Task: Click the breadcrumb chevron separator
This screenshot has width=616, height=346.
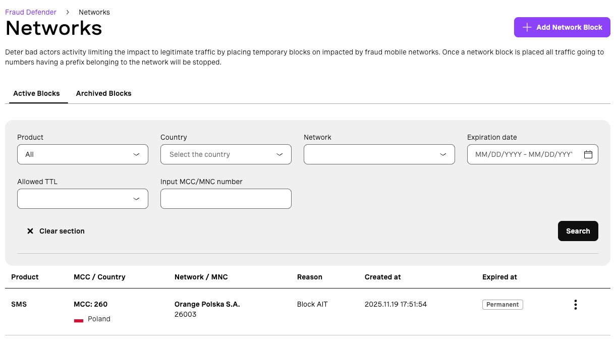Action: tap(68, 12)
